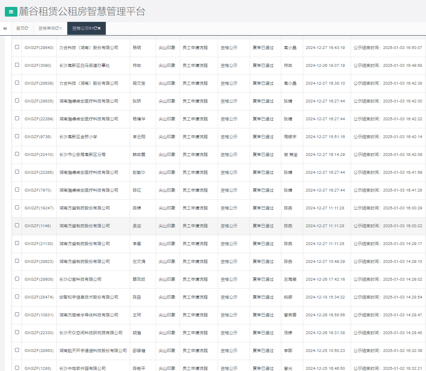Screen dimensions: 426x371
Task: Refresh the active 资格公示 tab
Action: [x=96, y=28]
